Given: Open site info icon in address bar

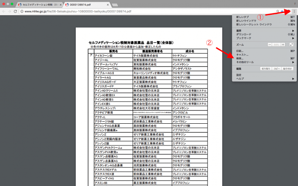Looking at the screenshot, I should (22, 11).
